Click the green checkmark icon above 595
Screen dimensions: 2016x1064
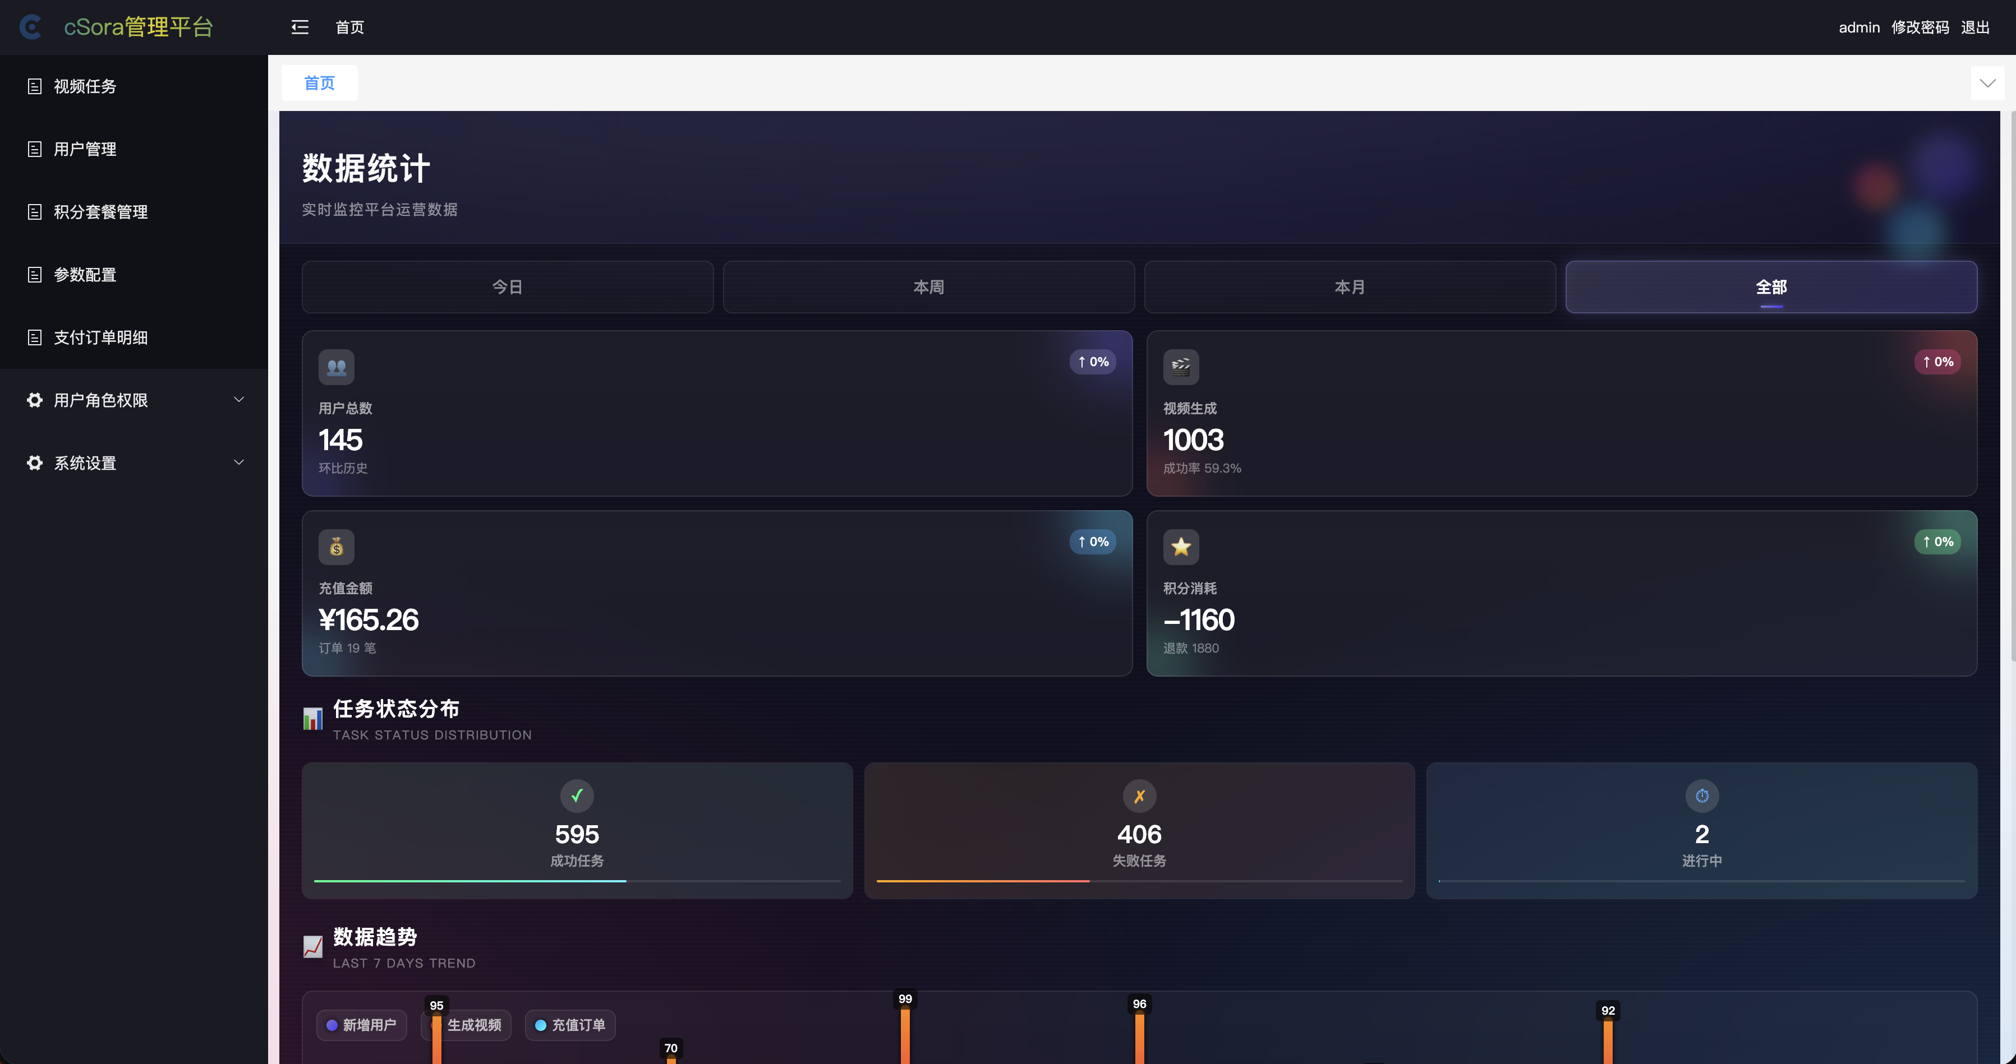click(577, 795)
